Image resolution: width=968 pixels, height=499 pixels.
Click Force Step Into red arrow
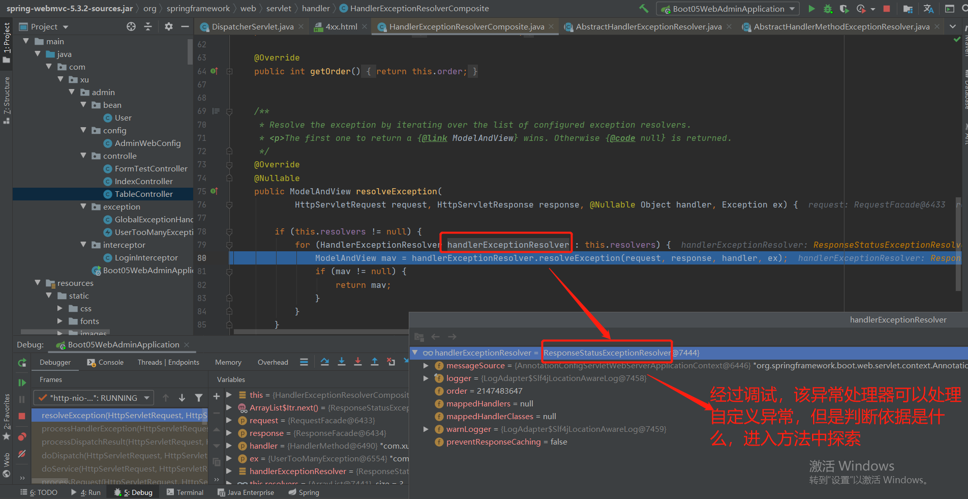coord(358,362)
